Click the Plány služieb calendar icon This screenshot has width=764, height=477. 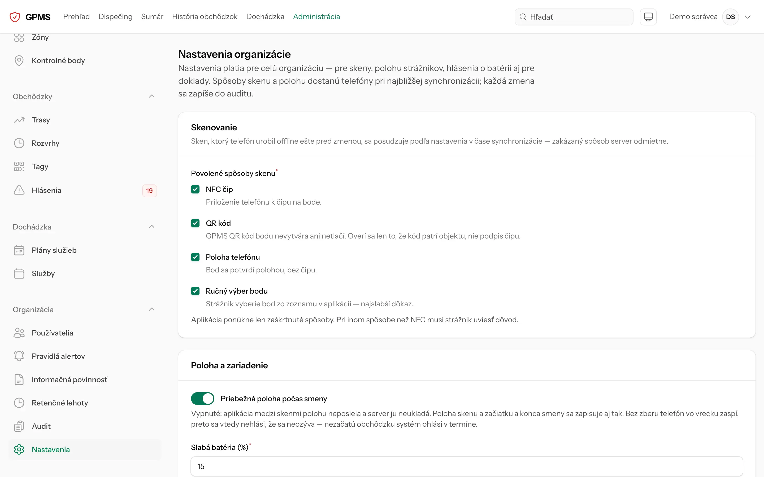[x=19, y=250]
